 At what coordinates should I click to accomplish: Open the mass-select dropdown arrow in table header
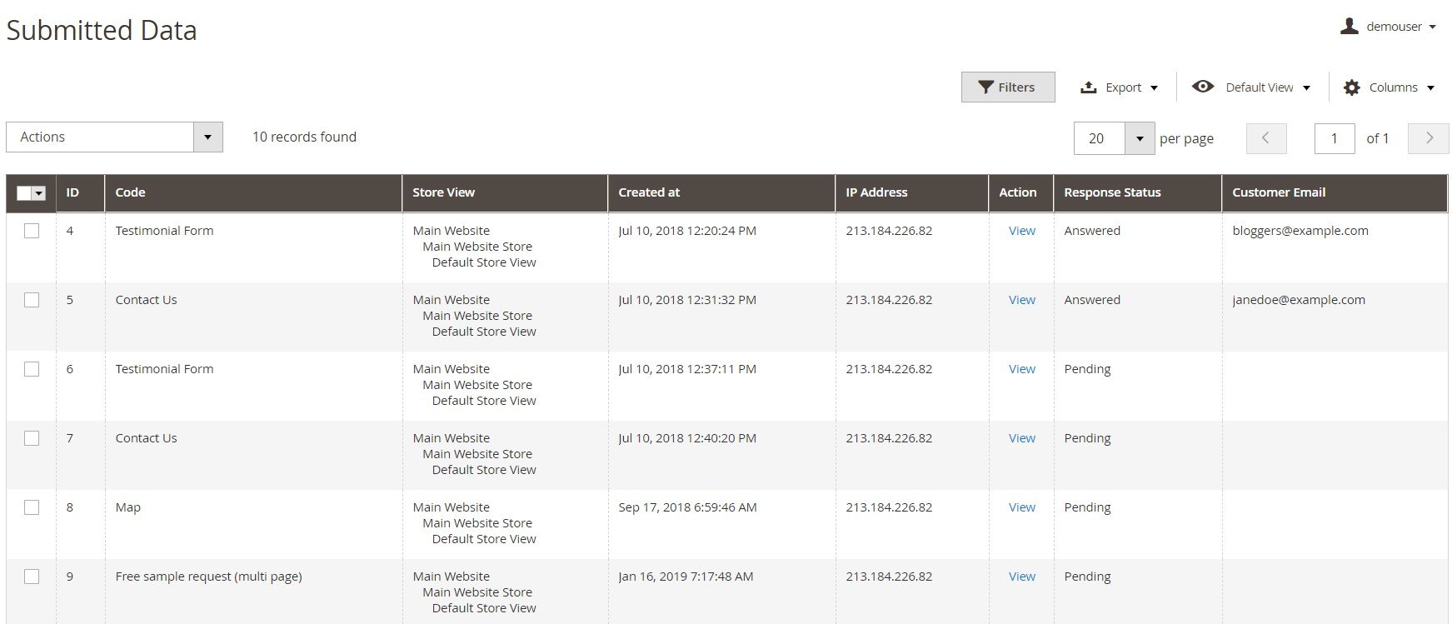click(39, 193)
